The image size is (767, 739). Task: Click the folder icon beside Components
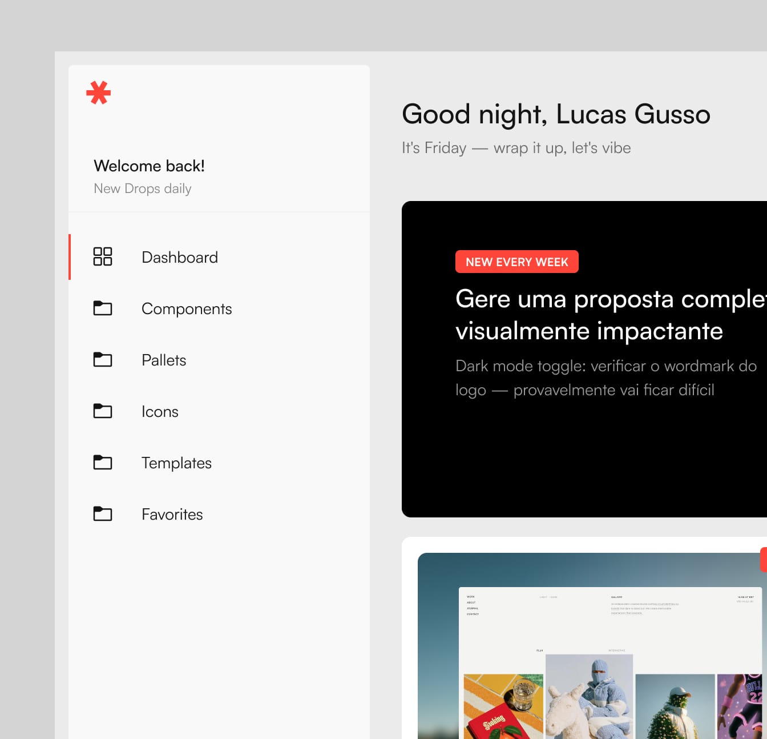point(103,308)
